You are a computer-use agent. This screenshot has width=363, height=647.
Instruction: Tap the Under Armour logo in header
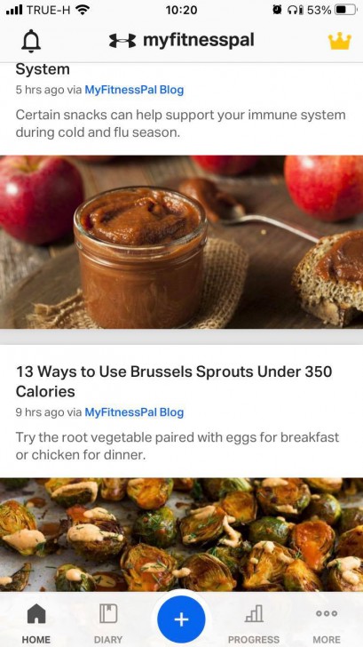(122, 41)
